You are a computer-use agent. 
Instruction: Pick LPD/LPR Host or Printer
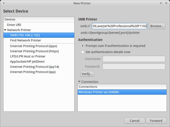tap(28, 56)
